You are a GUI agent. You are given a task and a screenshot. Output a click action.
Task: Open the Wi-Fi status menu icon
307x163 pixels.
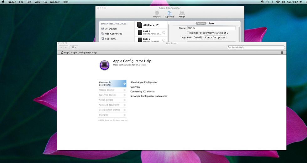point(278,2)
